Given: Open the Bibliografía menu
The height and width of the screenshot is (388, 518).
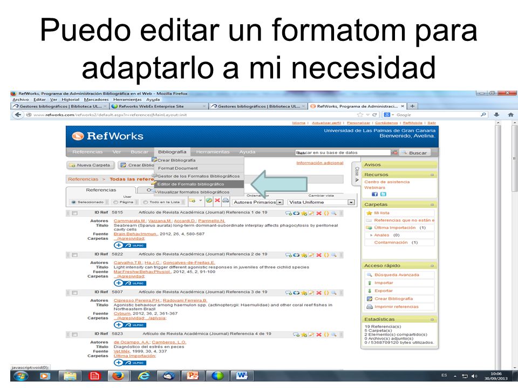Looking at the screenshot, I should point(172,152).
